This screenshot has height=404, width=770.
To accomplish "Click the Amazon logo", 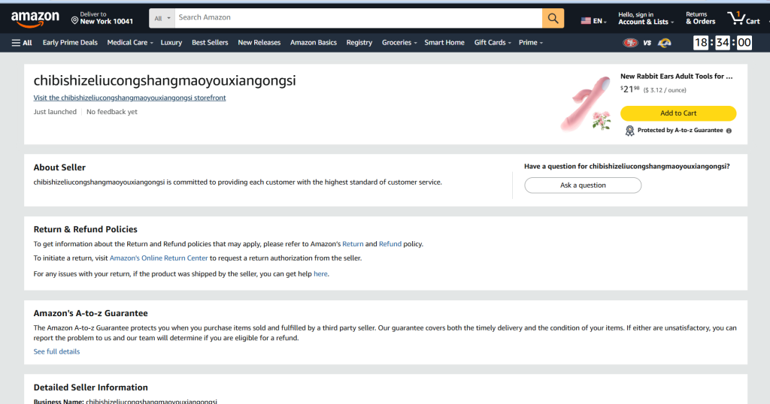I will click(36, 18).
